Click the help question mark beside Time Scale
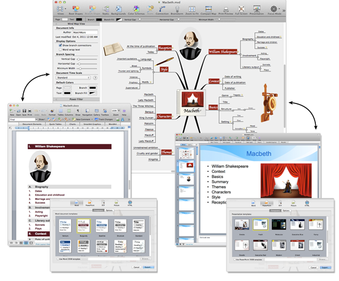 pos(95,77)
